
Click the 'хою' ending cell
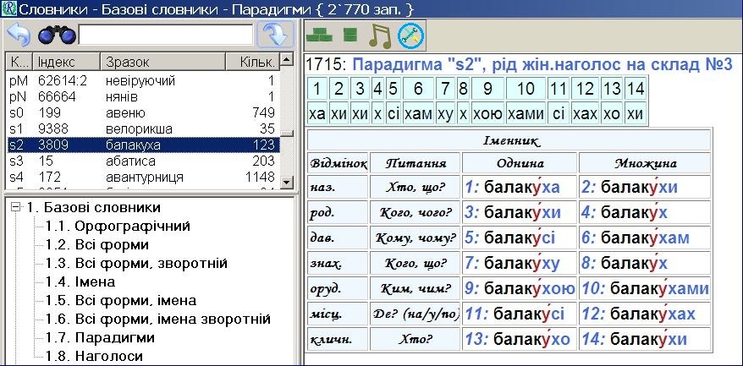click(x=487, y=113)
